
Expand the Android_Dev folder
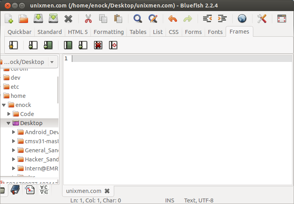13,132
